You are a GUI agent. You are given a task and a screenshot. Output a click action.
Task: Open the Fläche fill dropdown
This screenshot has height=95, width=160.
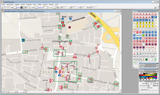point(16,7)
